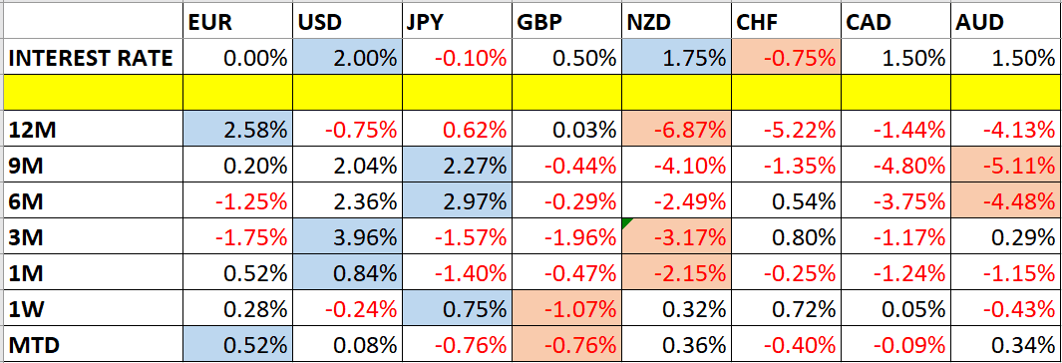Select the yellow highlighted cell under CAD

[896, 94]
